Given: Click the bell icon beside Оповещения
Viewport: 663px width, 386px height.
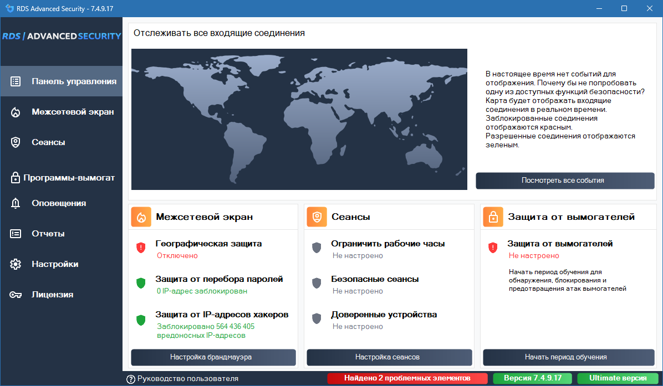Looking at the screenshot, I should 16,203.
